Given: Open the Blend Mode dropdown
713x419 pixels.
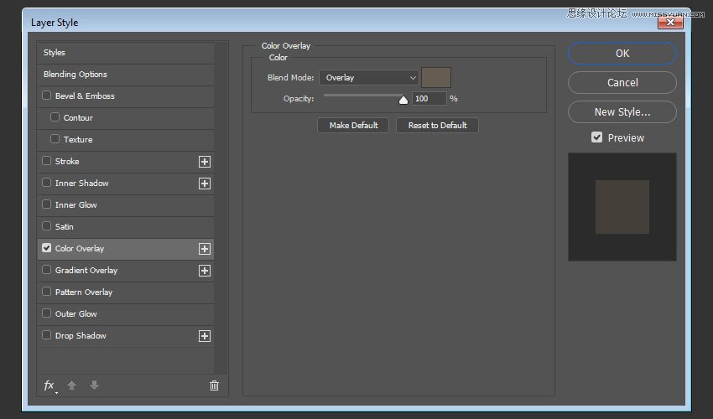Looking at the screenshot, I should 368,78.
